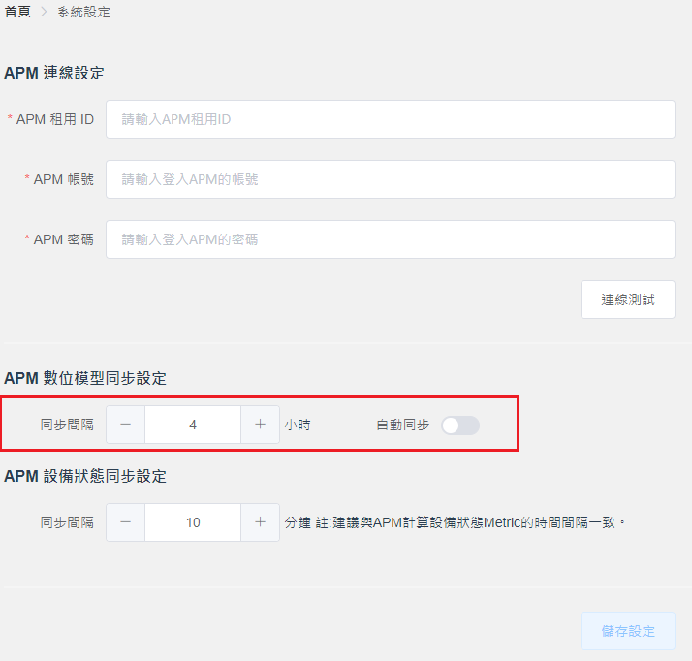
Task: Save settings with the 儲存設定 button
Action: tap(627, 631)
